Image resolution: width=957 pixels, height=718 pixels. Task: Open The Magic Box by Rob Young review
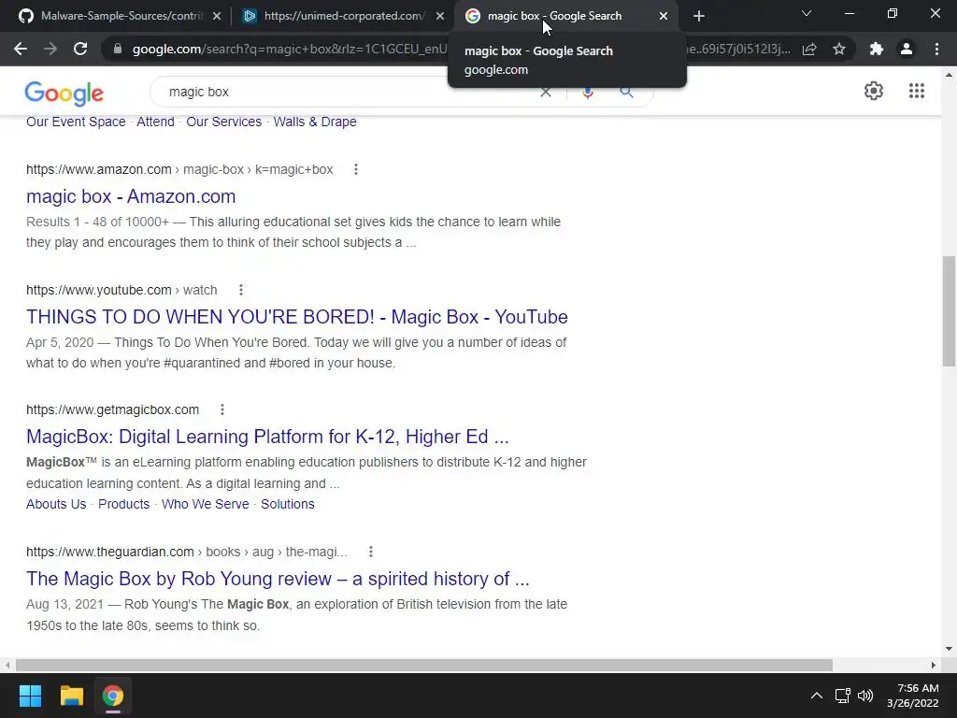[x=278, y=579]
